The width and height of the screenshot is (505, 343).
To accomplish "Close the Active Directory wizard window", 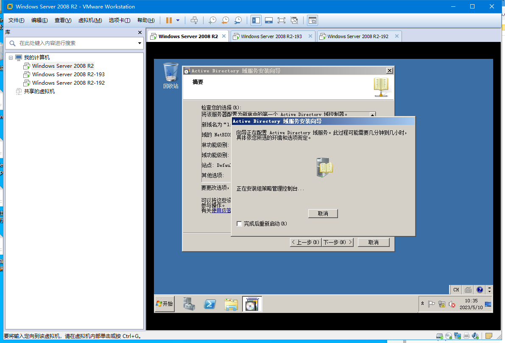I will tap(389, 71).
